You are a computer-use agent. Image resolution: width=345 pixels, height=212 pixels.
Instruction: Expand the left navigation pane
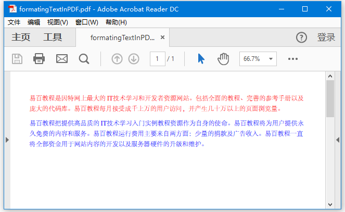pos(7,140)
